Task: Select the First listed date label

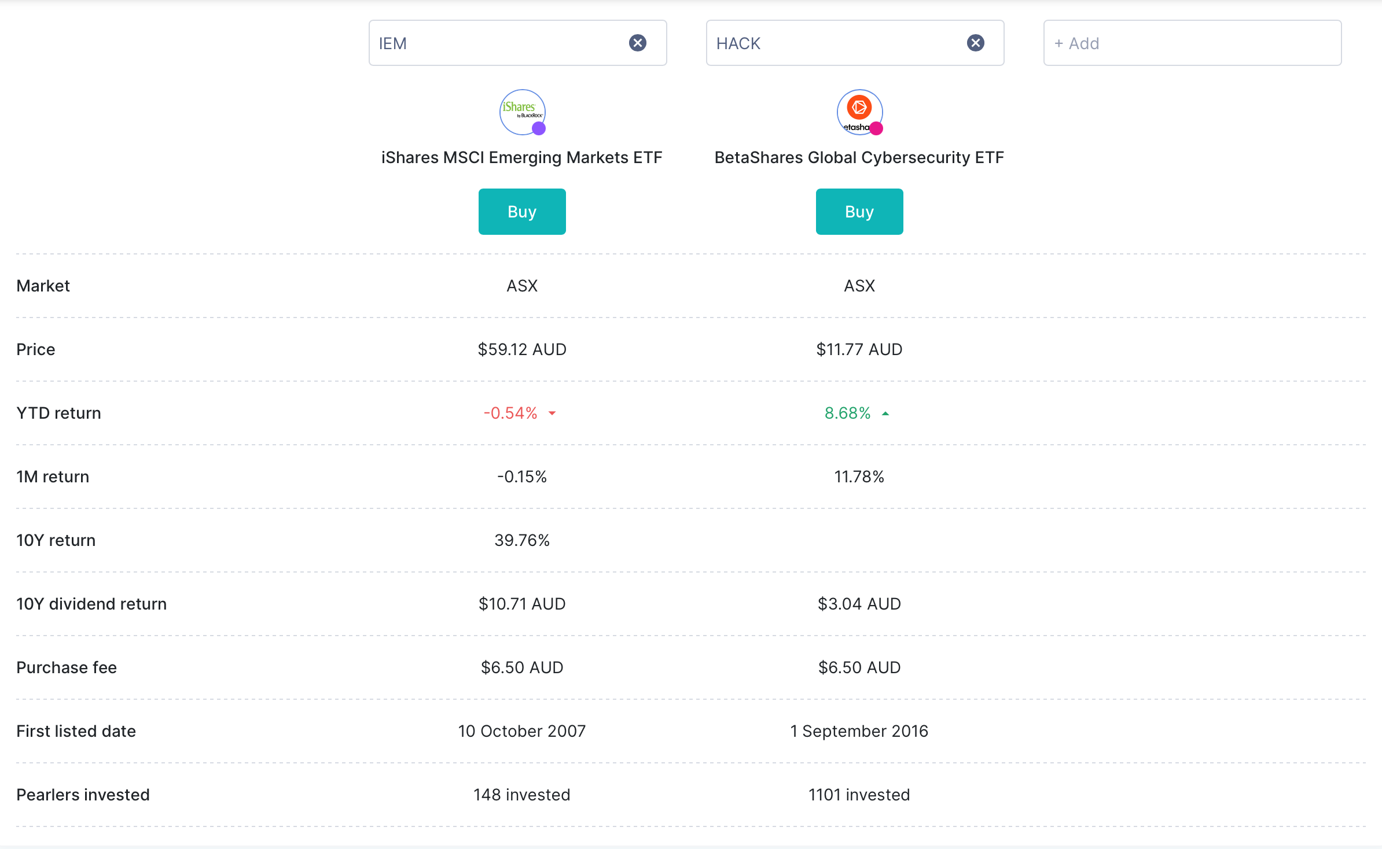Action: [x=76, y=731]
